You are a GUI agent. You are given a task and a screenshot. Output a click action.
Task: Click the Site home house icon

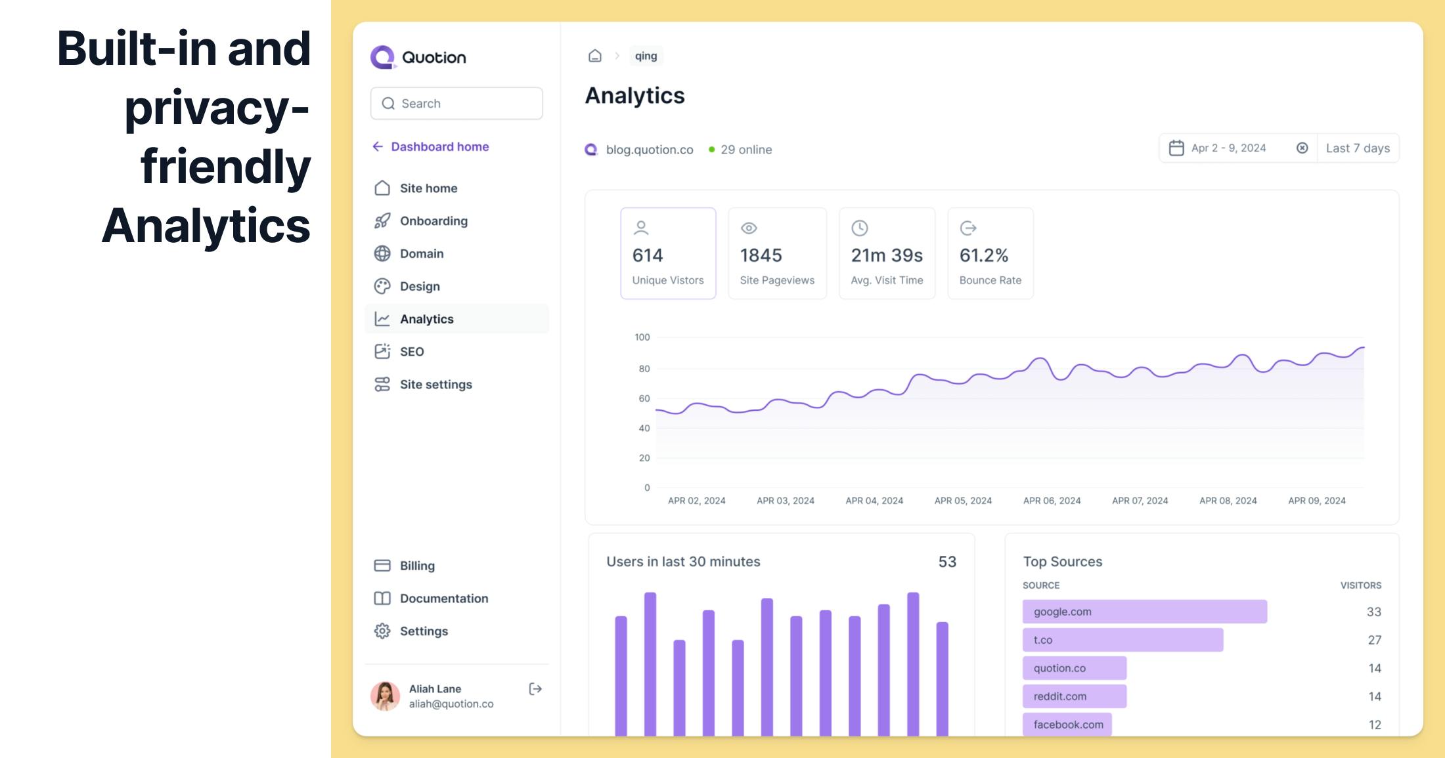coord(382,188)
